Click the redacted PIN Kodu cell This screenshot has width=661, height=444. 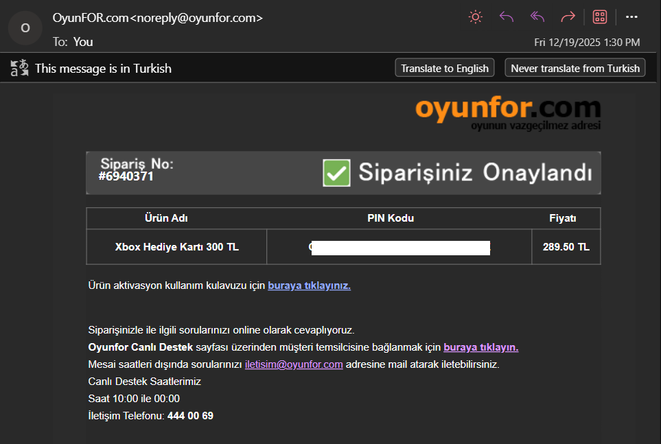(399, 248)
